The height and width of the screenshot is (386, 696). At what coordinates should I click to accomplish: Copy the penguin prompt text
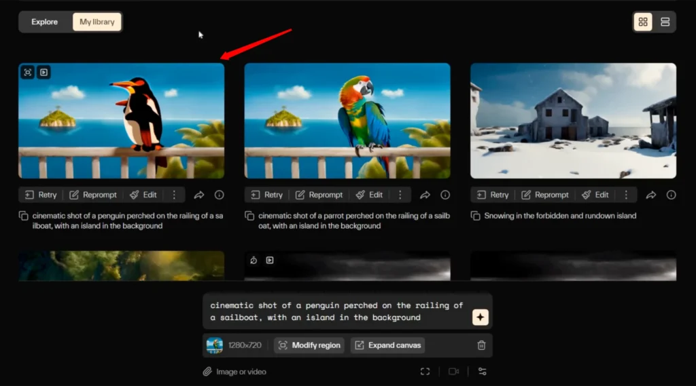point(24,216)
